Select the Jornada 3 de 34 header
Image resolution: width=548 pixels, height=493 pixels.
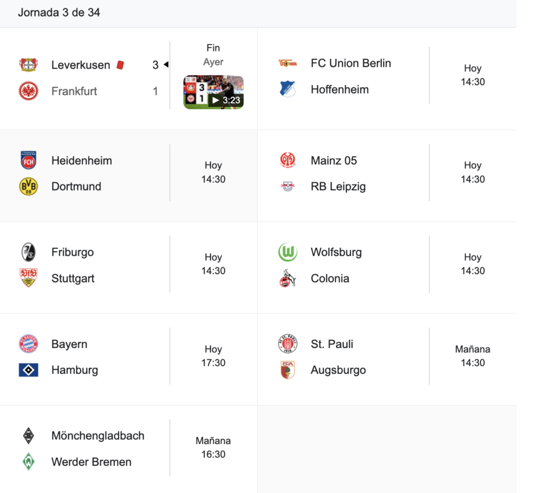[59, 13]
